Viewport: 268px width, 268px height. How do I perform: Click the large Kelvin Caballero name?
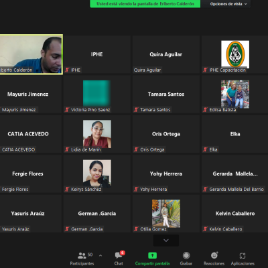tap(235, 213)
